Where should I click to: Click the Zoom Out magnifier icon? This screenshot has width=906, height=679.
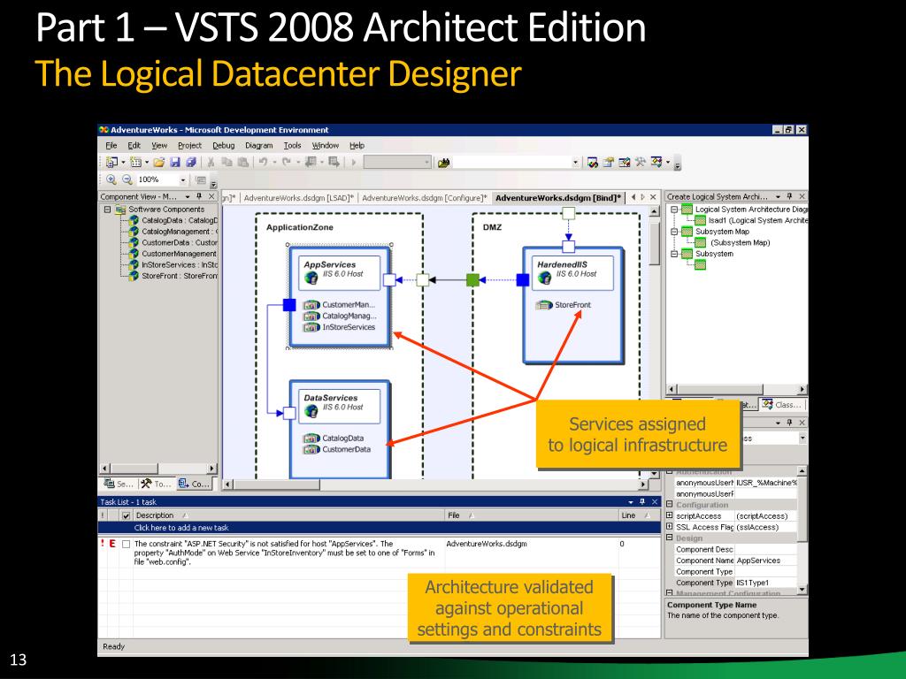click(127, 180)
